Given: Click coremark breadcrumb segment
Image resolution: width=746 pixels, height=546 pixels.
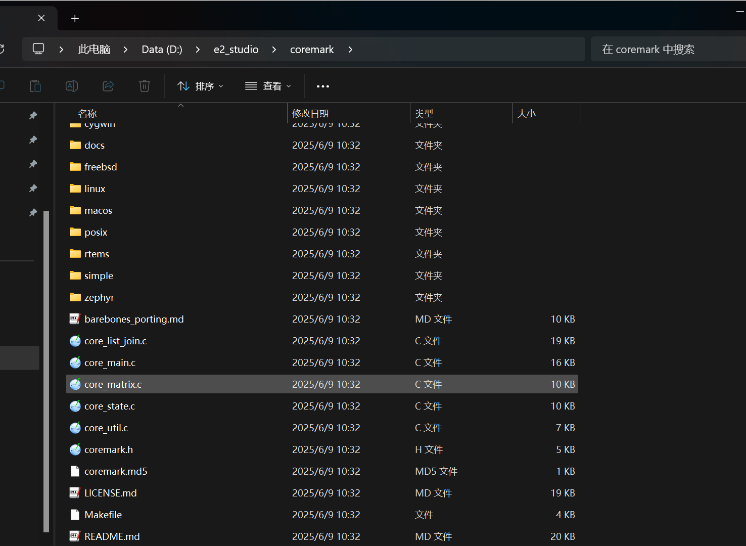Looking at the screenshot, I should pos(312,50).
